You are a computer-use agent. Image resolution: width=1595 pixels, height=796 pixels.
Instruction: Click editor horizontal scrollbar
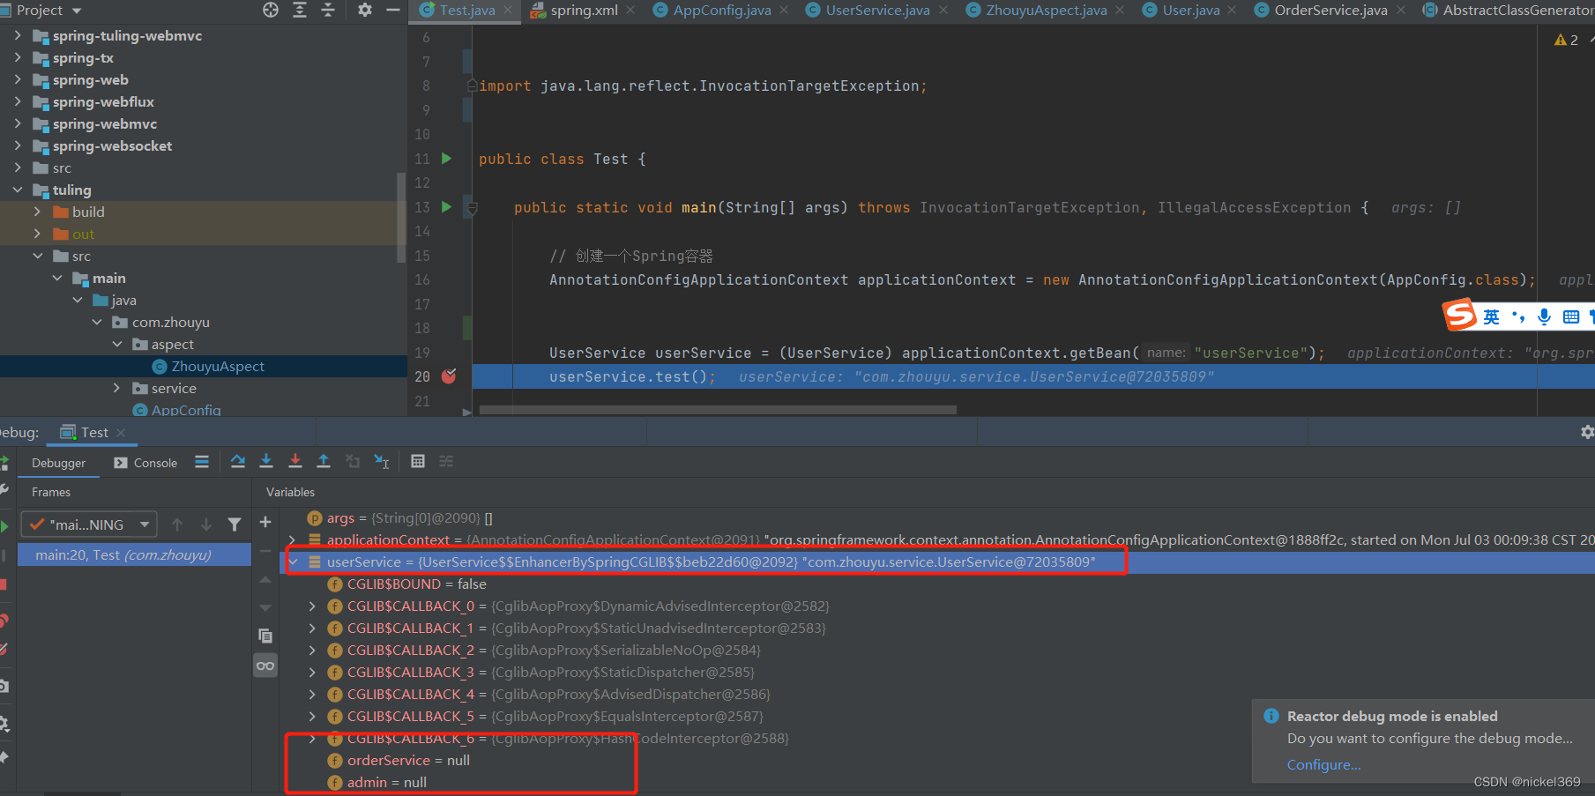(x=718, y=410)
